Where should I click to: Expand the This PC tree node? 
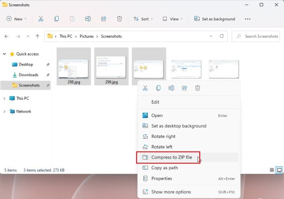(5, 98)
